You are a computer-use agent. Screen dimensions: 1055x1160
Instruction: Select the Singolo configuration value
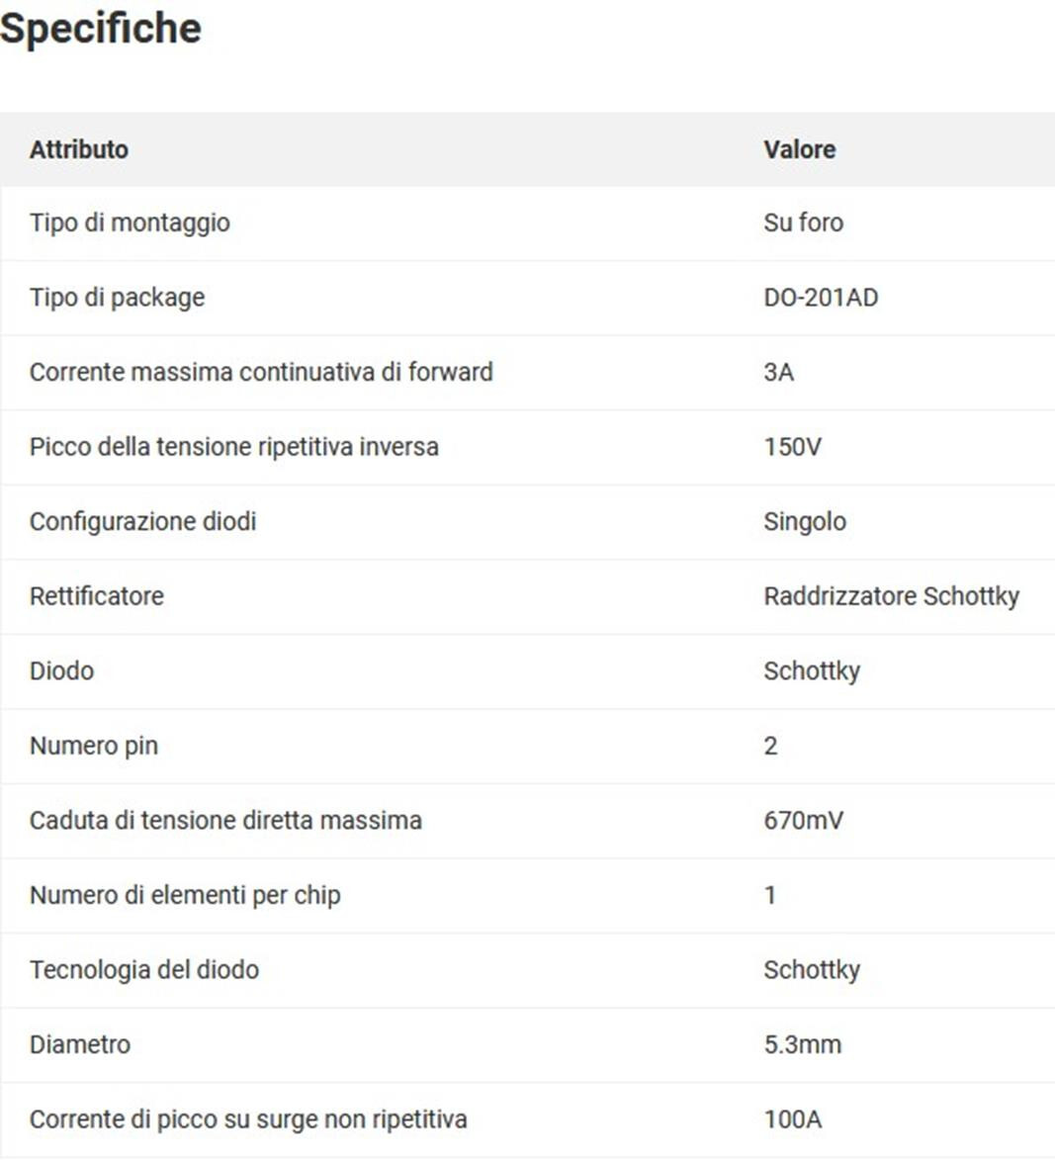[x=805, y=521]
